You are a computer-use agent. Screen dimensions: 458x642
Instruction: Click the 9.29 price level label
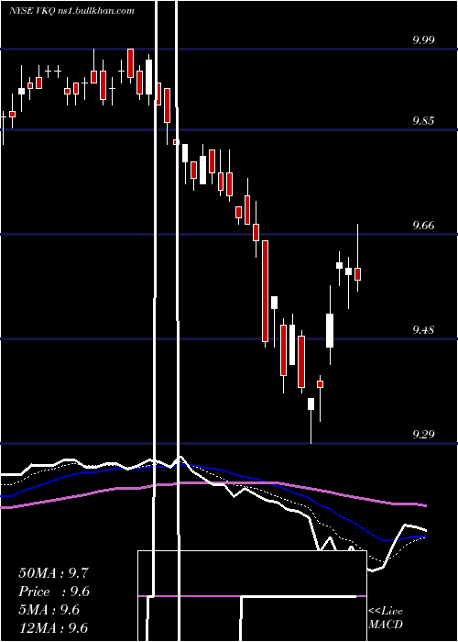pos(423,434)
